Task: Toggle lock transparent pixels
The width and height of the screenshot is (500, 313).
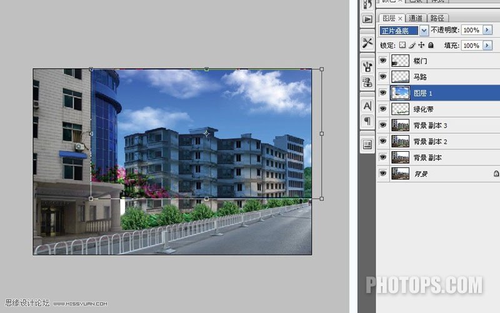Action: click(402, 45)
